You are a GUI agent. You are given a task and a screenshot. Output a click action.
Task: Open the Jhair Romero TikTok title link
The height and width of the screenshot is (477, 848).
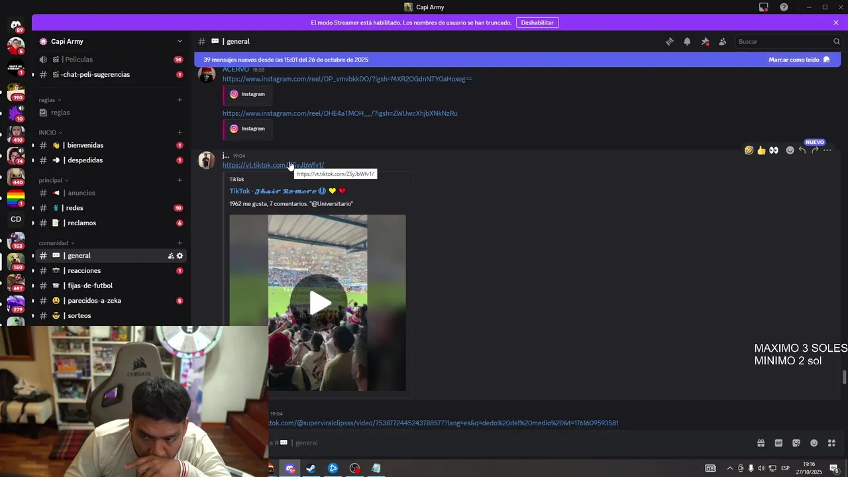tap(288, 191)
